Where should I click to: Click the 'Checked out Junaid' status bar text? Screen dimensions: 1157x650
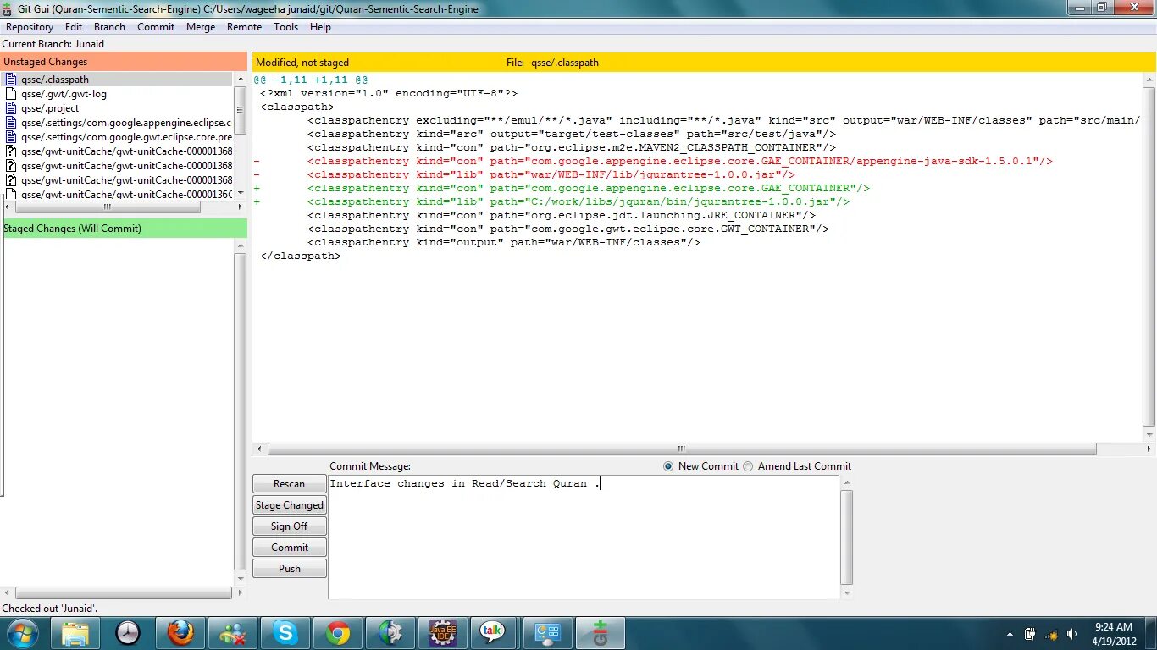point(50,609)
